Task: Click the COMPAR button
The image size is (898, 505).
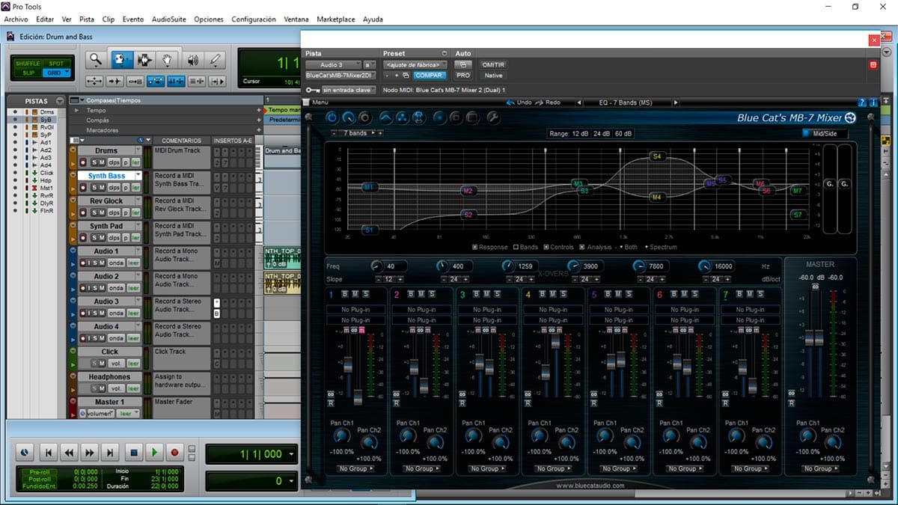Action: pos(429,76)
